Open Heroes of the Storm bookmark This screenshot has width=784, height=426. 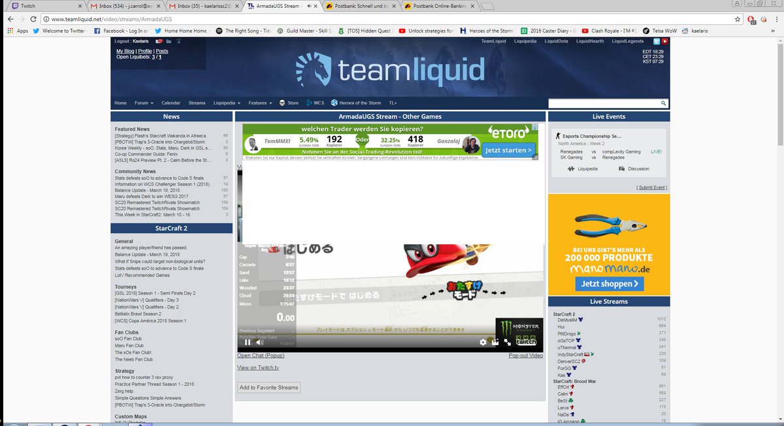click(x=487, y=30)
